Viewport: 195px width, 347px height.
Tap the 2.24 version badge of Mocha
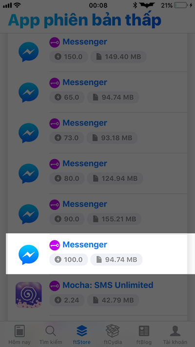67,300
